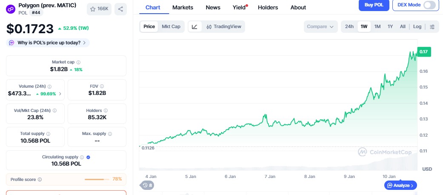Expand "Why is POL's price up today?"
The image size is (443, 195).
48,43
